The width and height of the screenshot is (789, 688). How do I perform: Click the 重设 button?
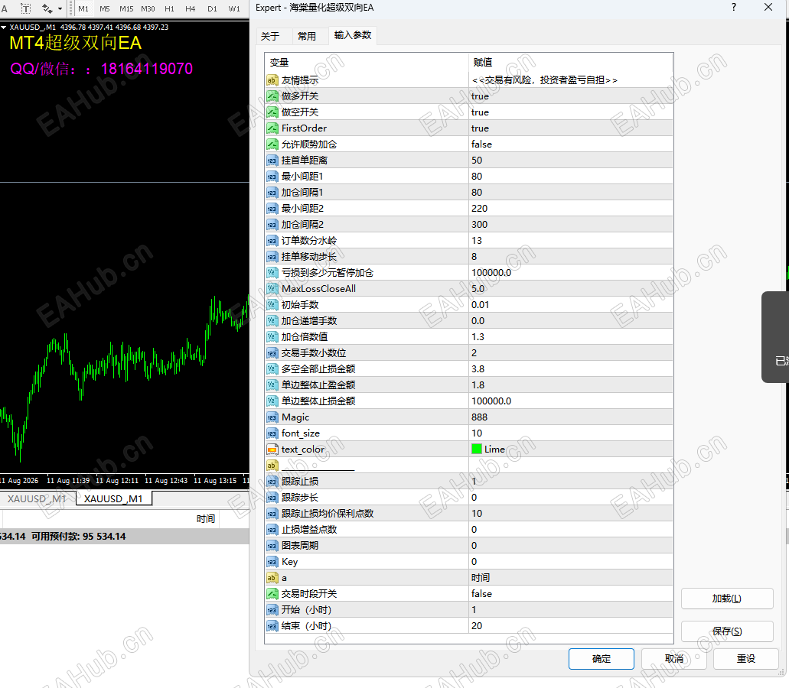(x=745, y=659)
